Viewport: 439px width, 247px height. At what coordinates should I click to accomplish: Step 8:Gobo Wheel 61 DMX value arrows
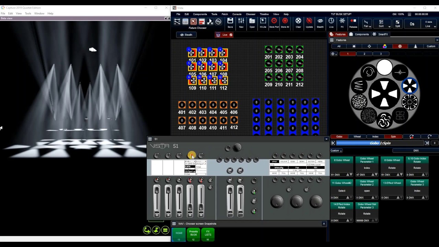(349, 175)
